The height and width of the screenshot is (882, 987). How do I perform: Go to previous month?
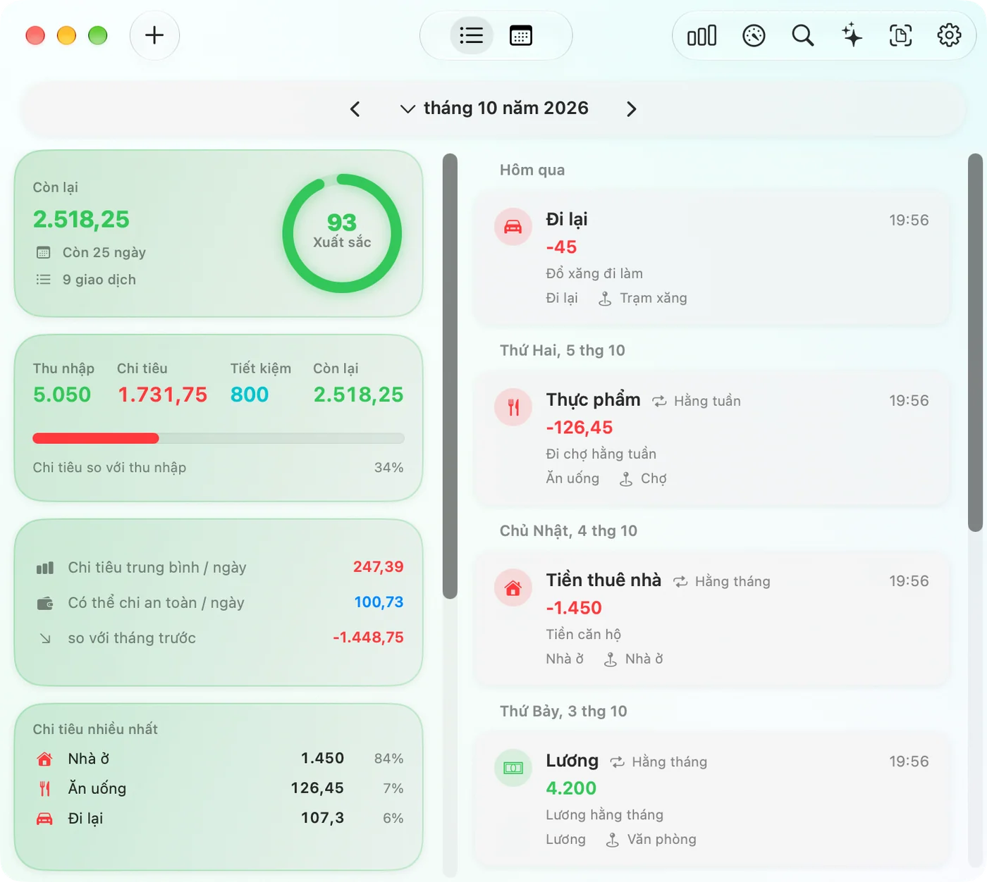pyautogui.click(x=355, y=108)
